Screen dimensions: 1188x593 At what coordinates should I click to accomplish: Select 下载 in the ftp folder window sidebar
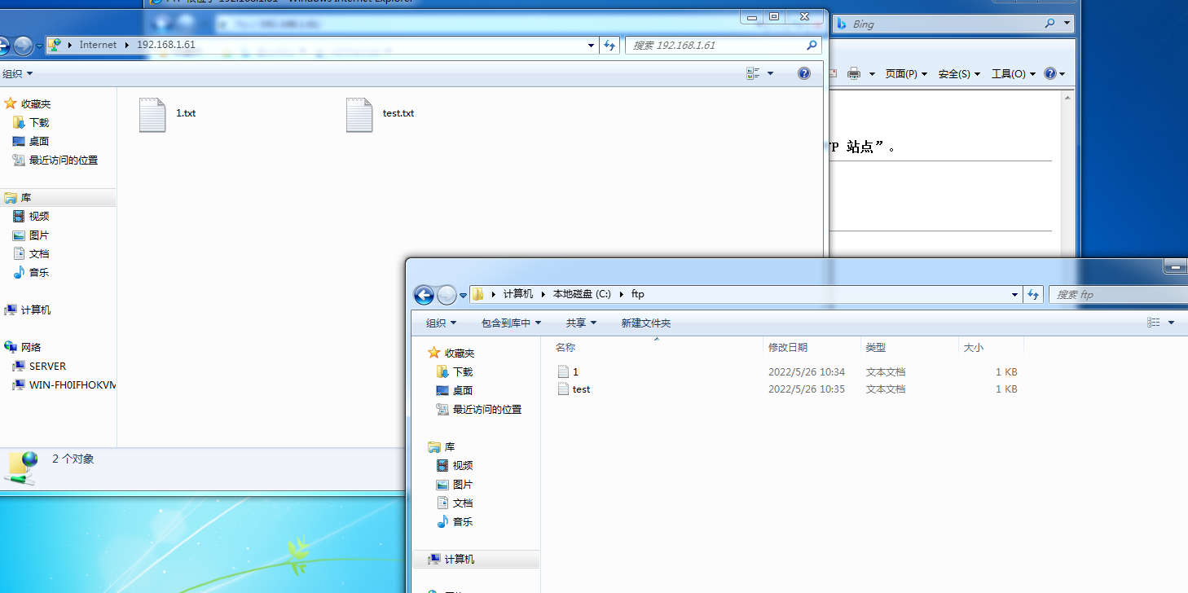(x=455, y=371)
